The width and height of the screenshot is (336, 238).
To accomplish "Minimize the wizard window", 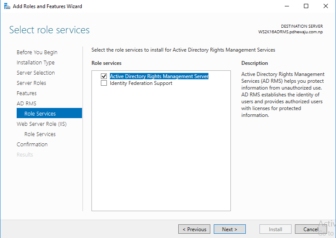I will point(287,6).
